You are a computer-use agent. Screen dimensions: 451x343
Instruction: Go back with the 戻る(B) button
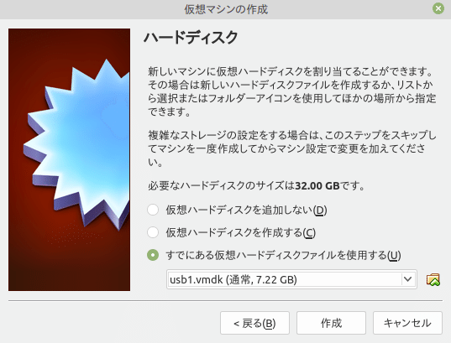(254, 323)
